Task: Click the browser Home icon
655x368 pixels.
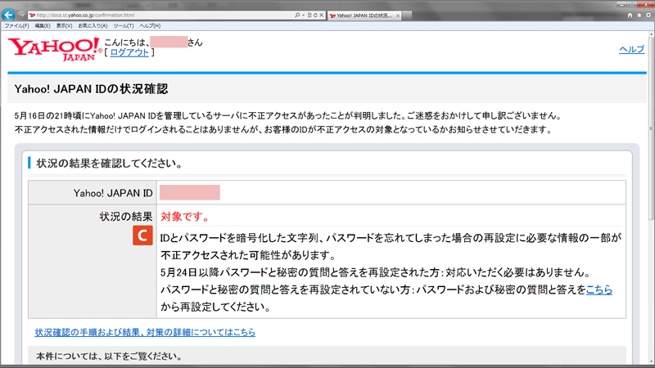Action: pyautogui.click(x=630, y=15)
